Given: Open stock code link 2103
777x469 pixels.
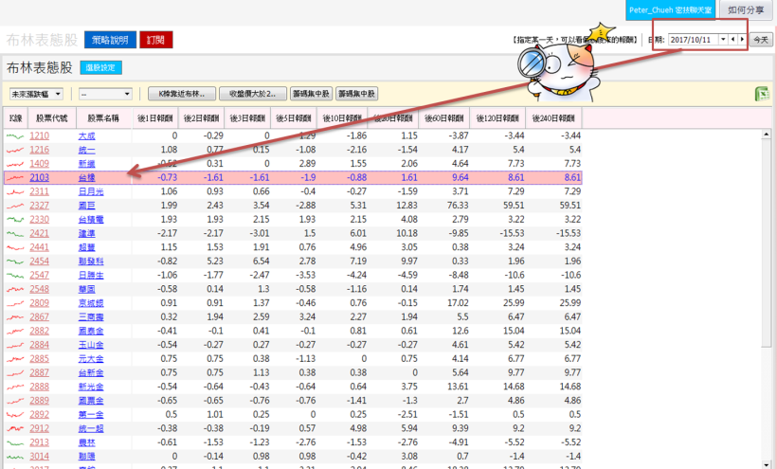Looking at the screenshot, I should 39,178.
